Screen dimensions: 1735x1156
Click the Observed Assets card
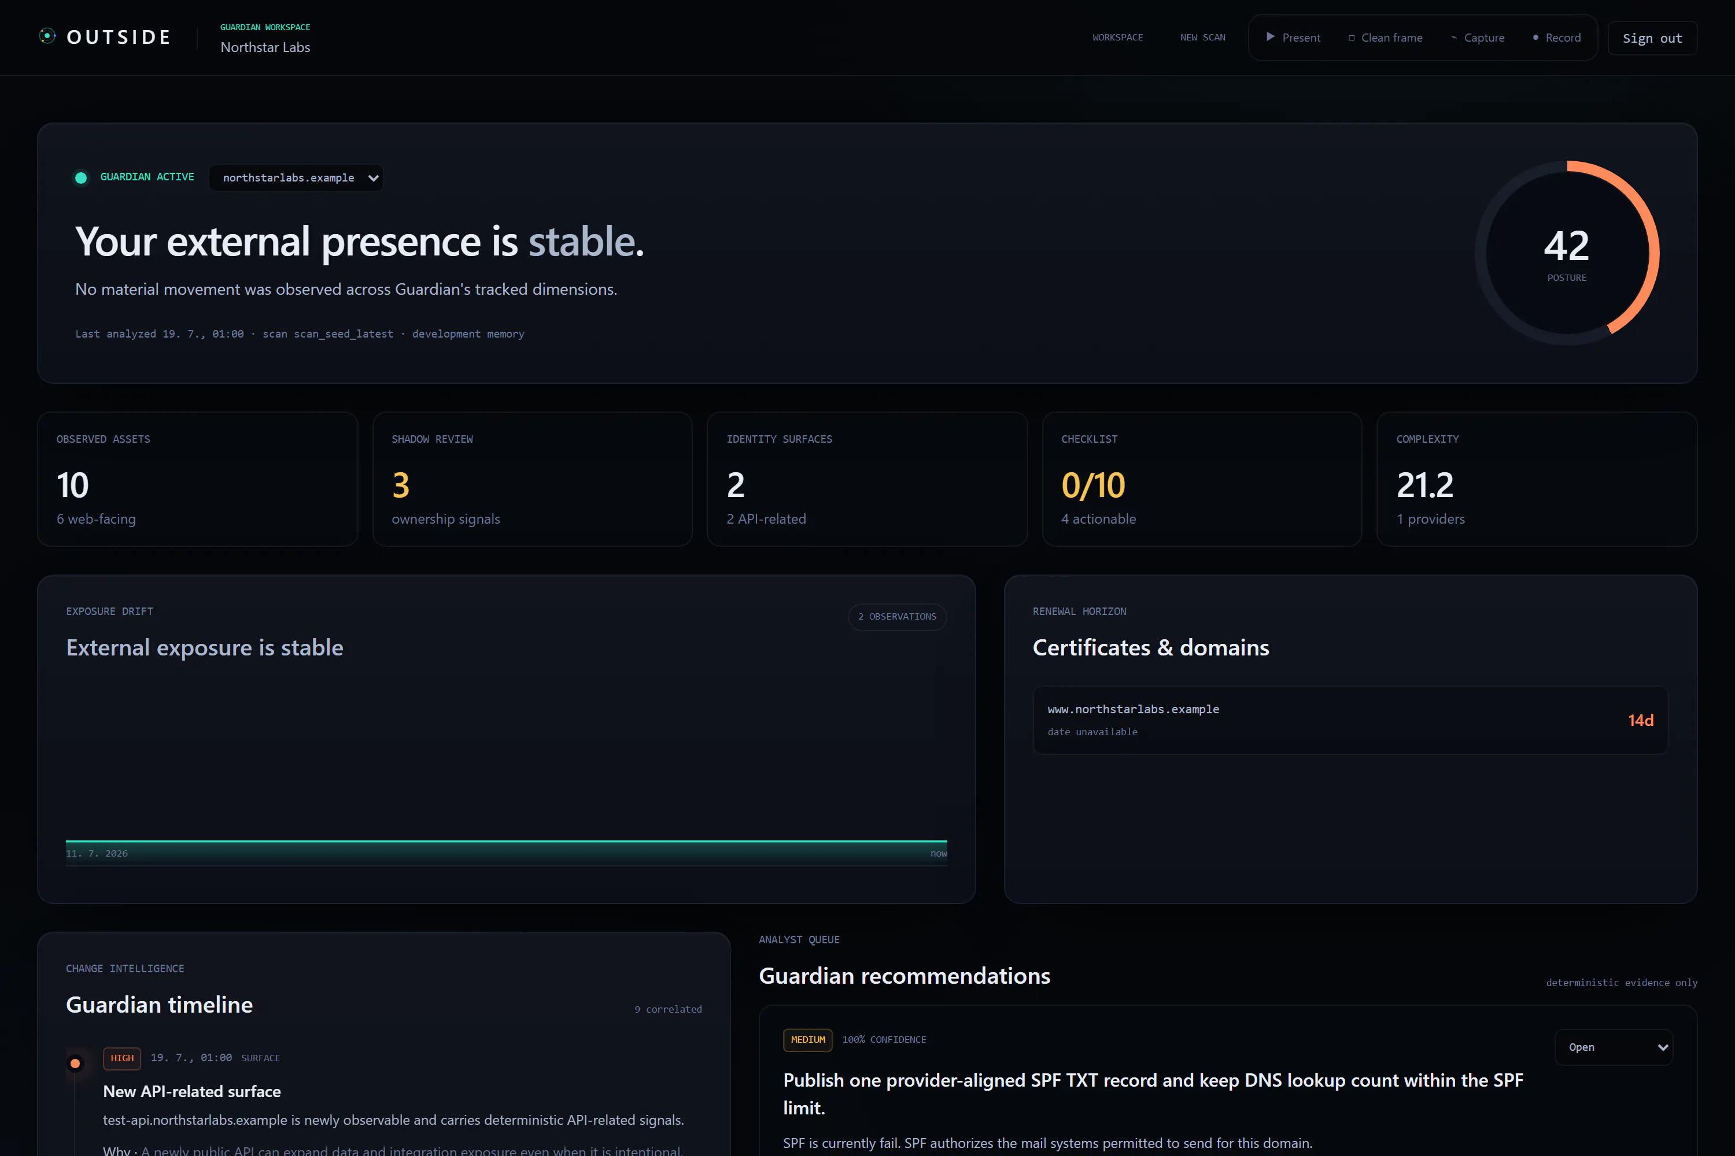click(198, 479)
